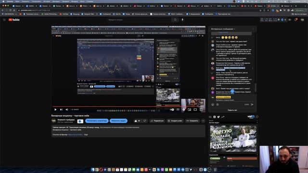Toggle subtitles in the player

[x=178, y=110]
